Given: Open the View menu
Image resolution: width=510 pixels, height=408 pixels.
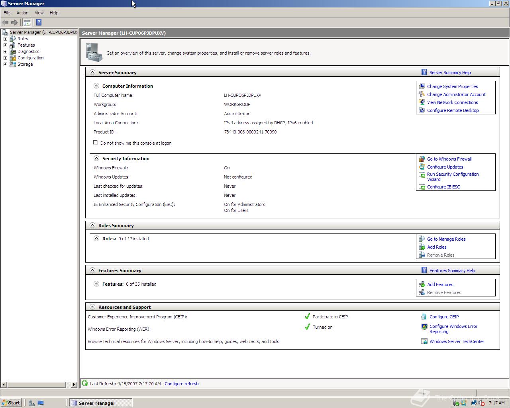Looking at the screenshot, I should (x=39, y=13).
